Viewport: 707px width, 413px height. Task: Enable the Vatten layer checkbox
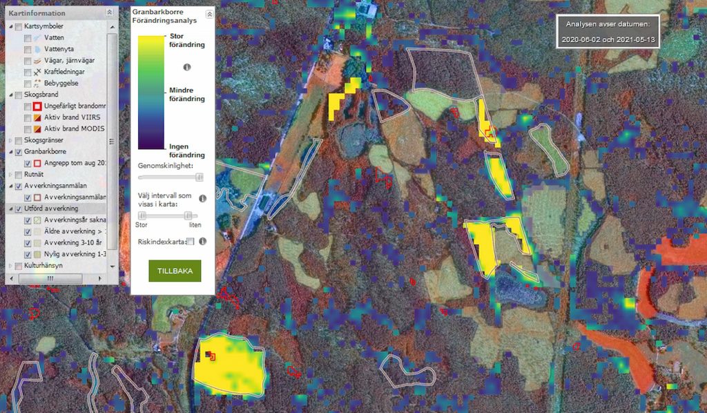click(x=28, y=38)
